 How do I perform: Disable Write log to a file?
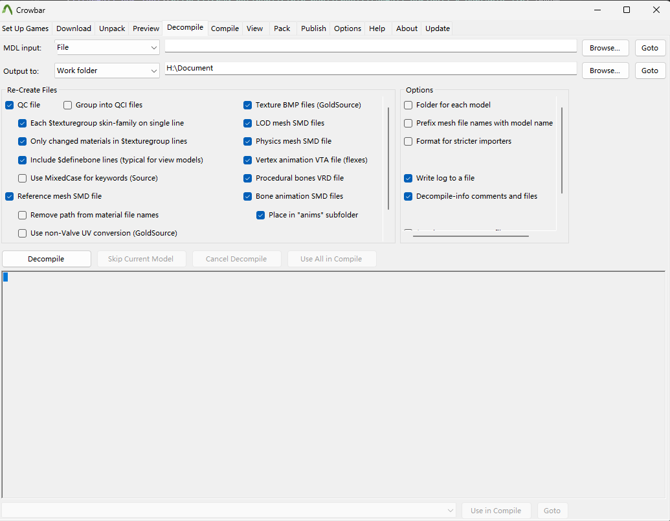(408, 178)
